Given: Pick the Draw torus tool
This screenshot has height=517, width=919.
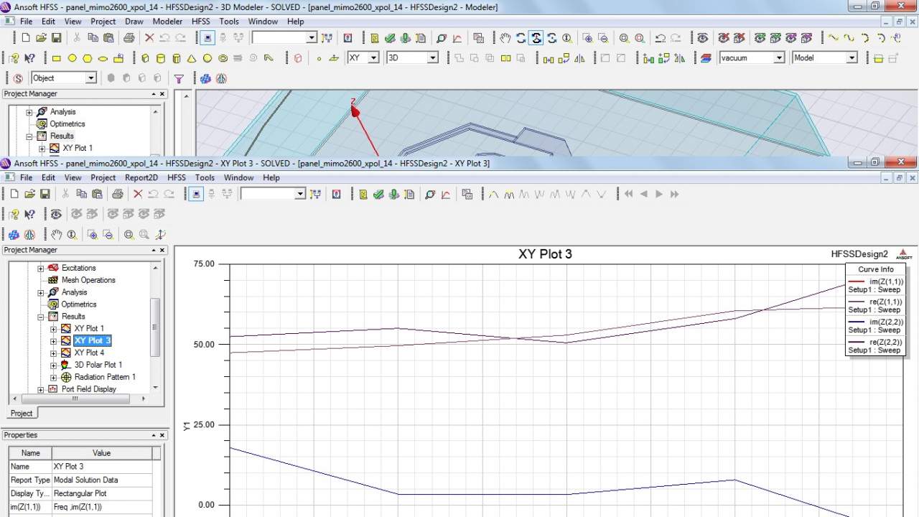Looking at the screenshot, I should point(223,58).
